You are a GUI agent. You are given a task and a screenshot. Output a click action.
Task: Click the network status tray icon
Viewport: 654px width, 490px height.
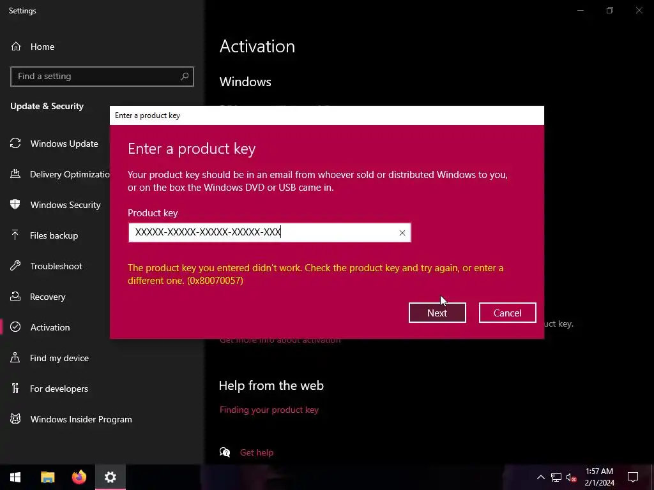[x=556, y=477]
